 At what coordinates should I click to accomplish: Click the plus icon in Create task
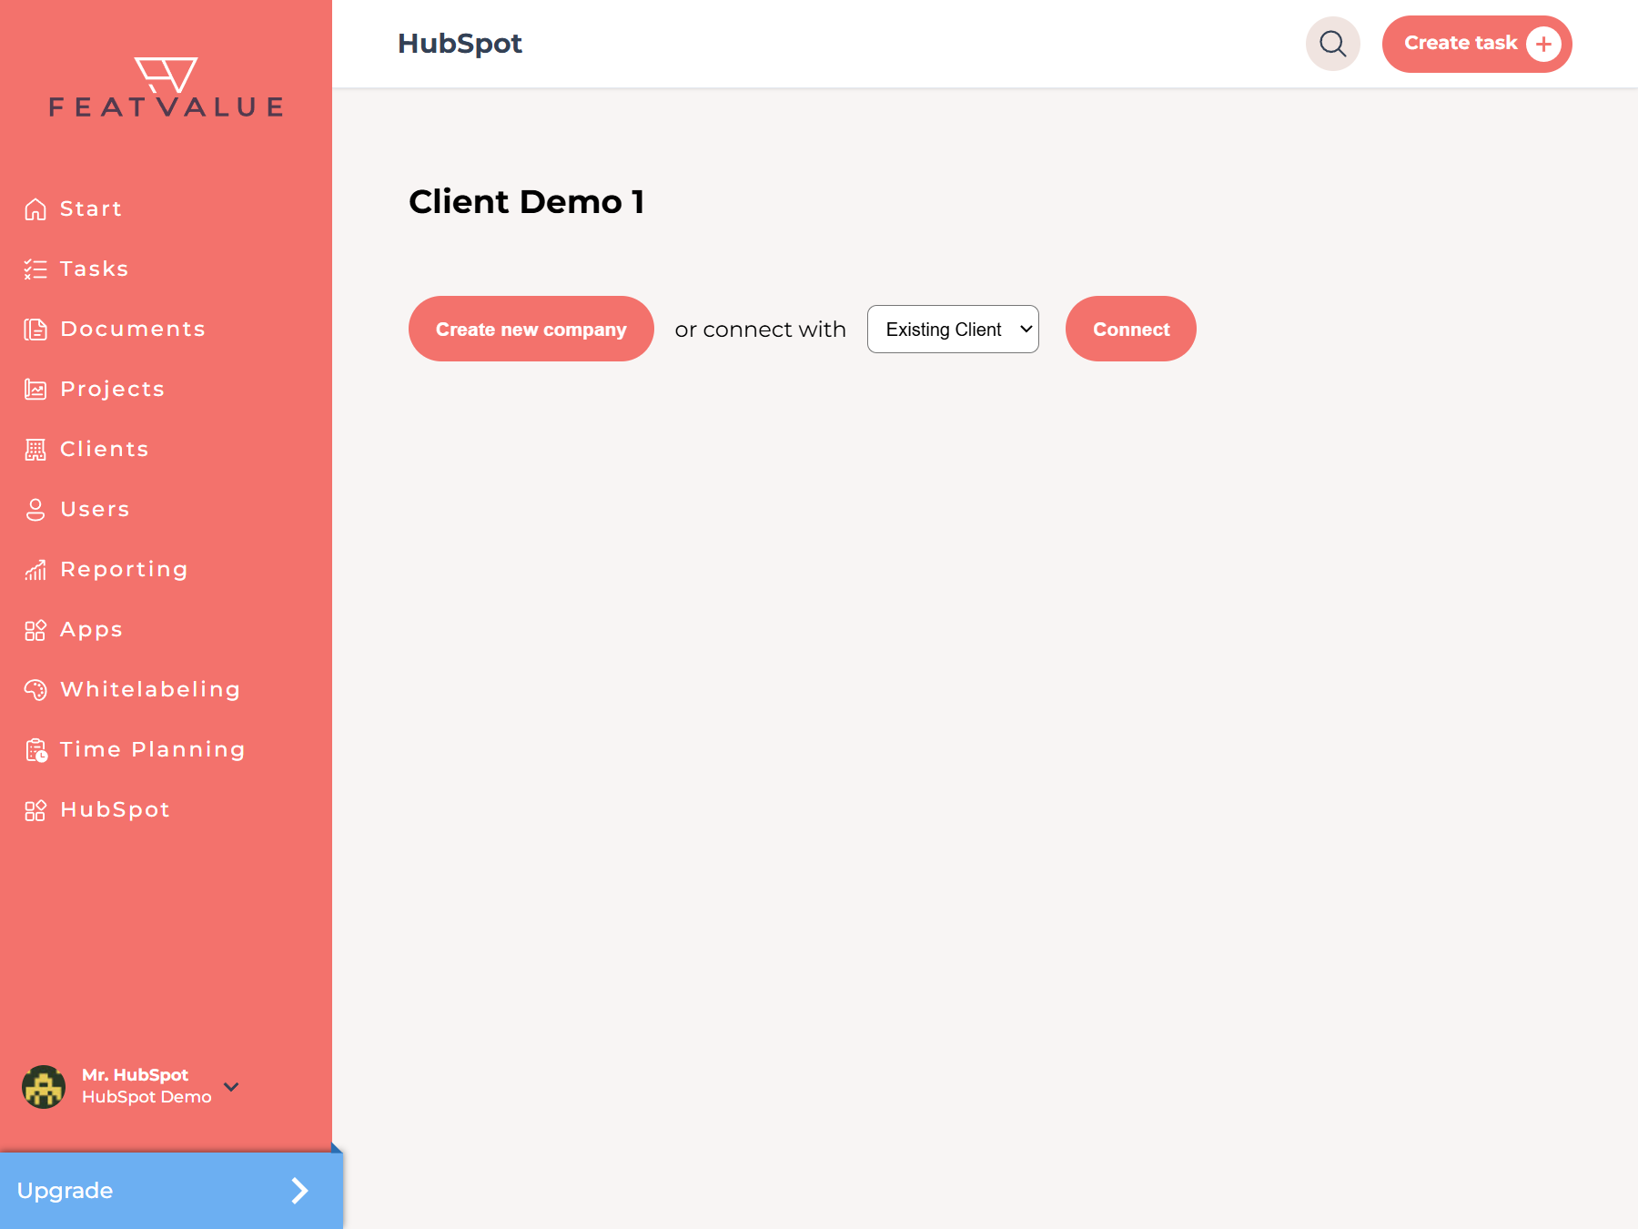(x=1543, y=44)
